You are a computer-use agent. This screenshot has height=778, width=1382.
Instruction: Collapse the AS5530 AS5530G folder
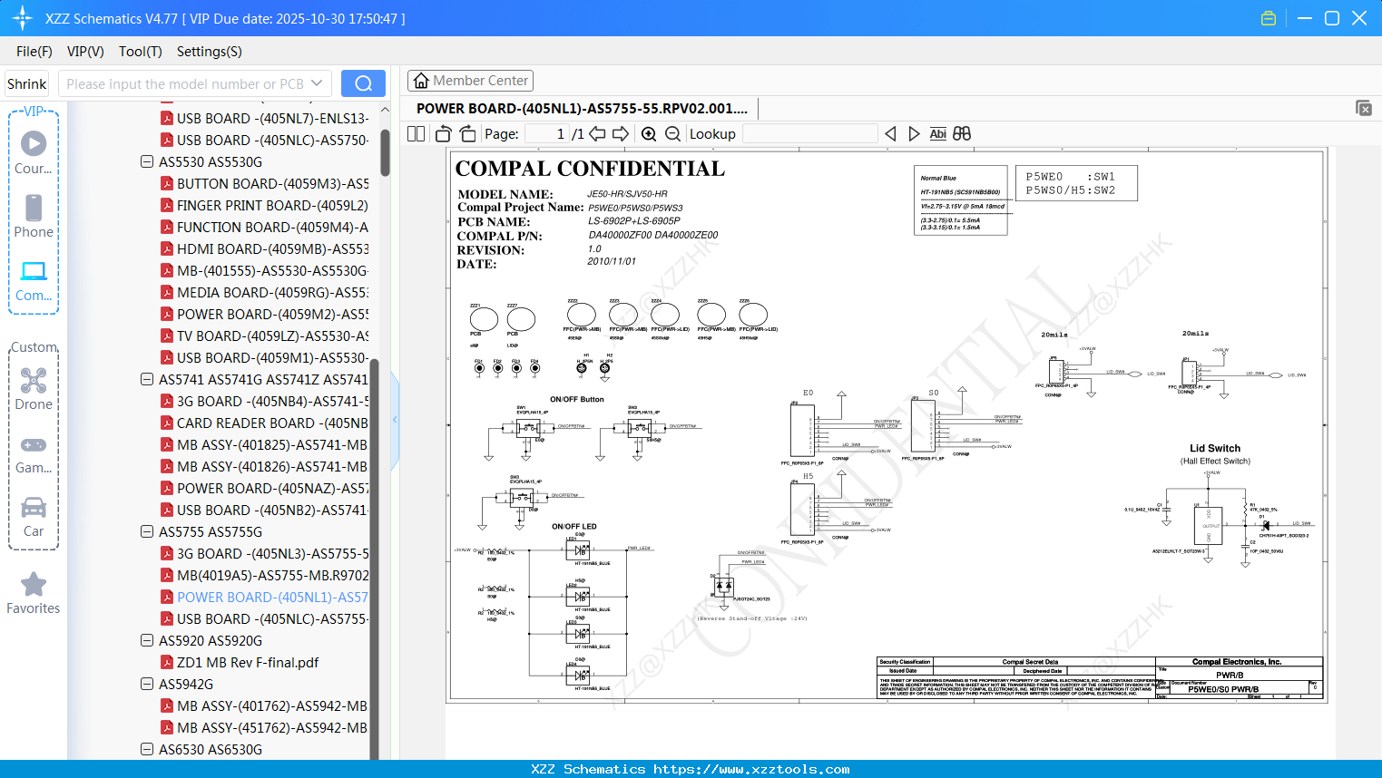[147, 161]
